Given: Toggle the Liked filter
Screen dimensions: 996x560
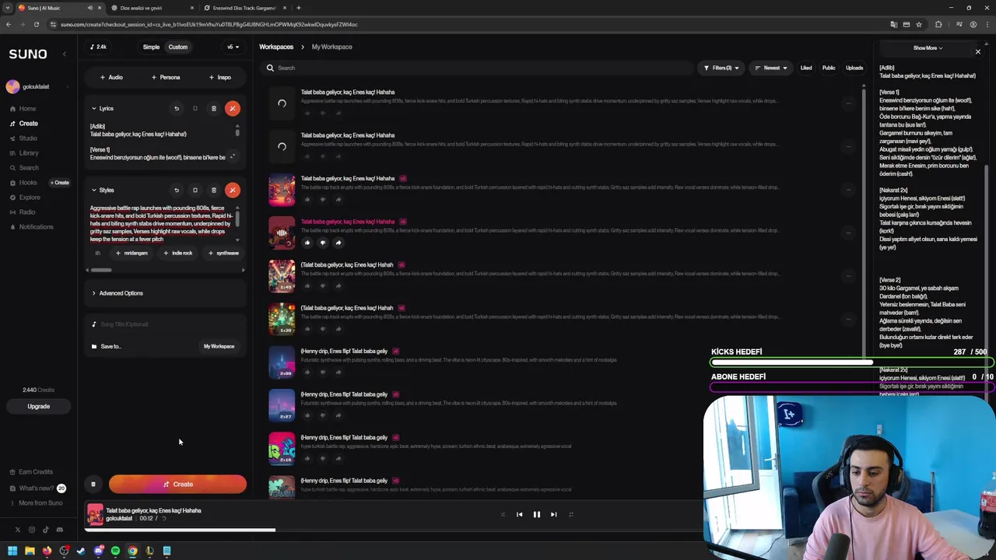Looking at the screenshot, I should coord(806,68).
